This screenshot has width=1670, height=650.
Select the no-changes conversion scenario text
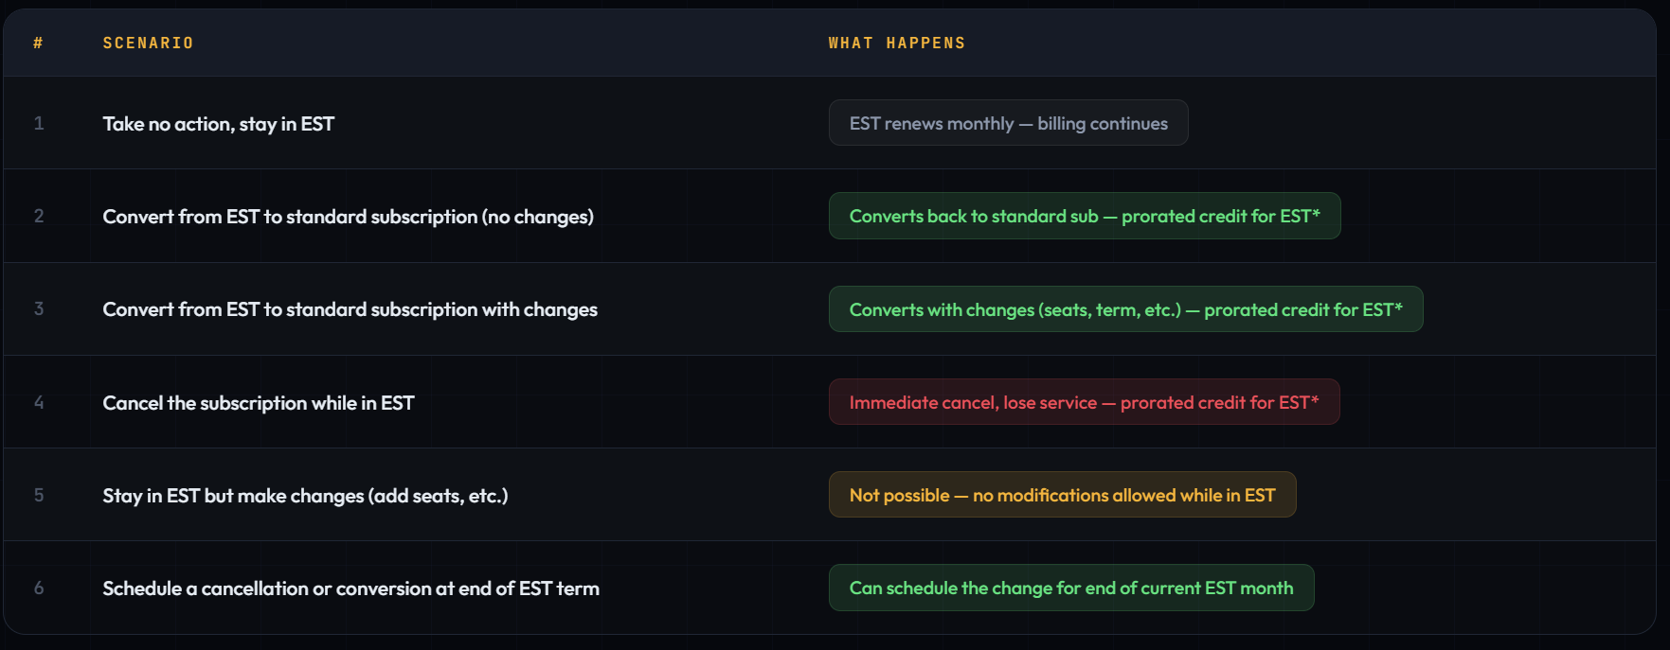348,217
